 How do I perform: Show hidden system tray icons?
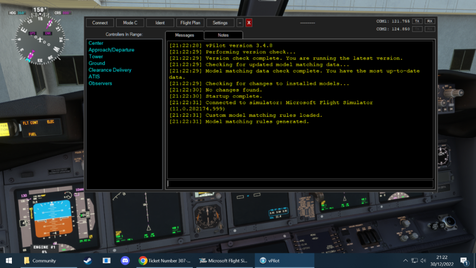405,261
